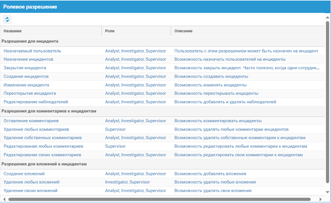
Task: Open the Создание инцидентов permission
Action: pyautogui.click(x=26, y=77)
